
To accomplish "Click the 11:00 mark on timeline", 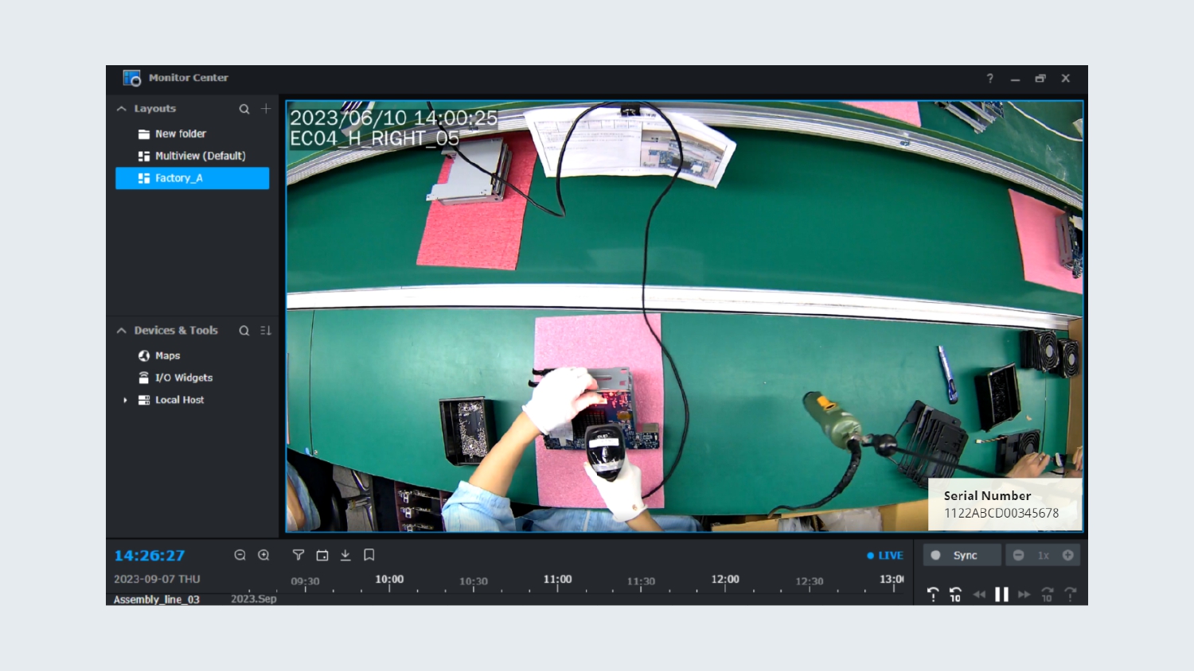I will point(557,580).
